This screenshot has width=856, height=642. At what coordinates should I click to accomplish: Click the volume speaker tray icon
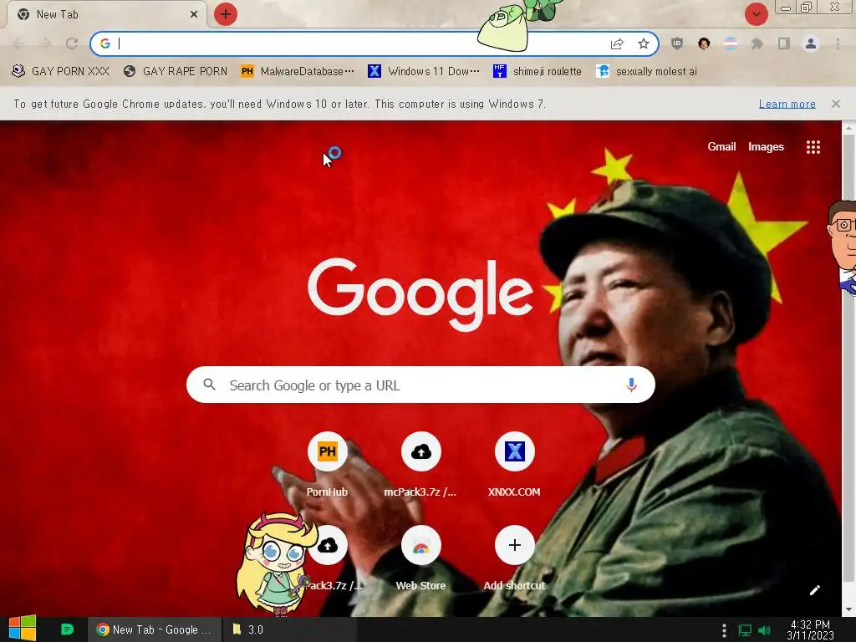click(764, 630)
